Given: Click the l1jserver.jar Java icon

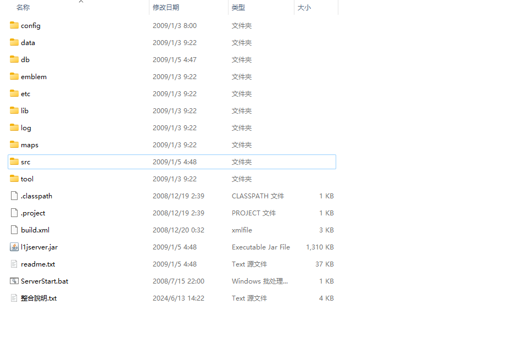Looking at the screenshot, I should (x=14, y=247).
